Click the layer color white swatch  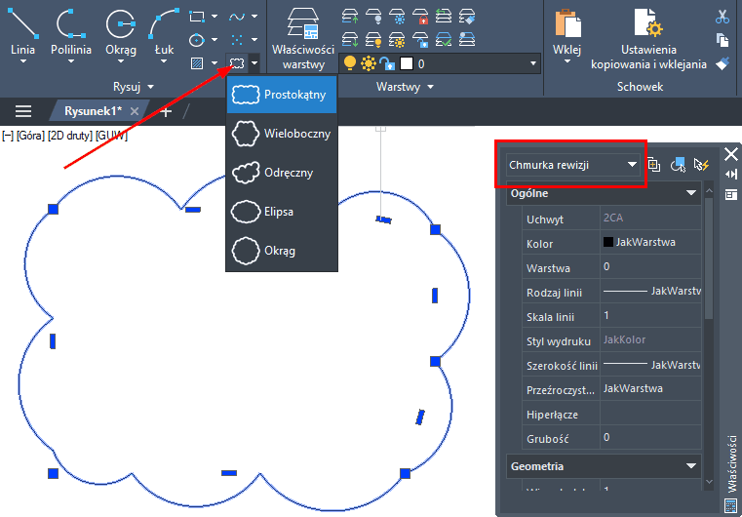coord(407,63)
